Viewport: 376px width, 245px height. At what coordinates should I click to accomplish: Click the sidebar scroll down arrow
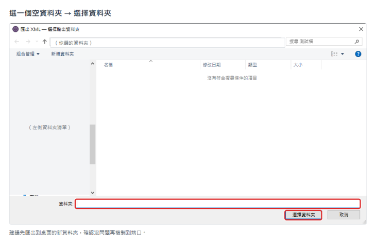(93, 193)
